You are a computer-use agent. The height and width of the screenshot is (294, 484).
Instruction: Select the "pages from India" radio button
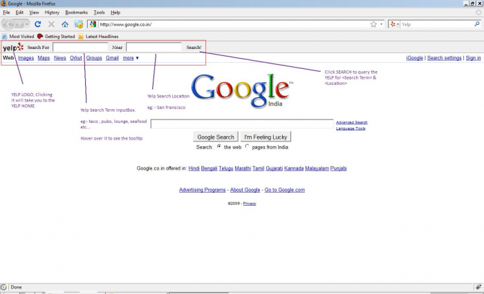pyautogui.click(x=247, y=146)
